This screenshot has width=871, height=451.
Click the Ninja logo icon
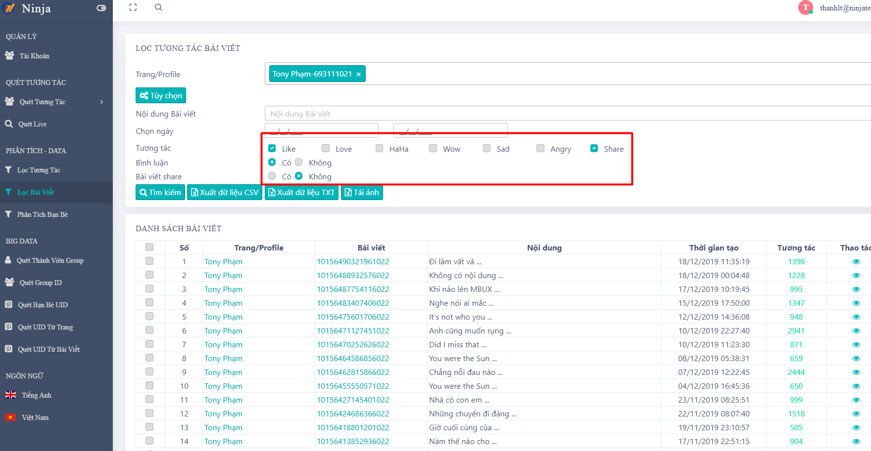pos(9,8)
